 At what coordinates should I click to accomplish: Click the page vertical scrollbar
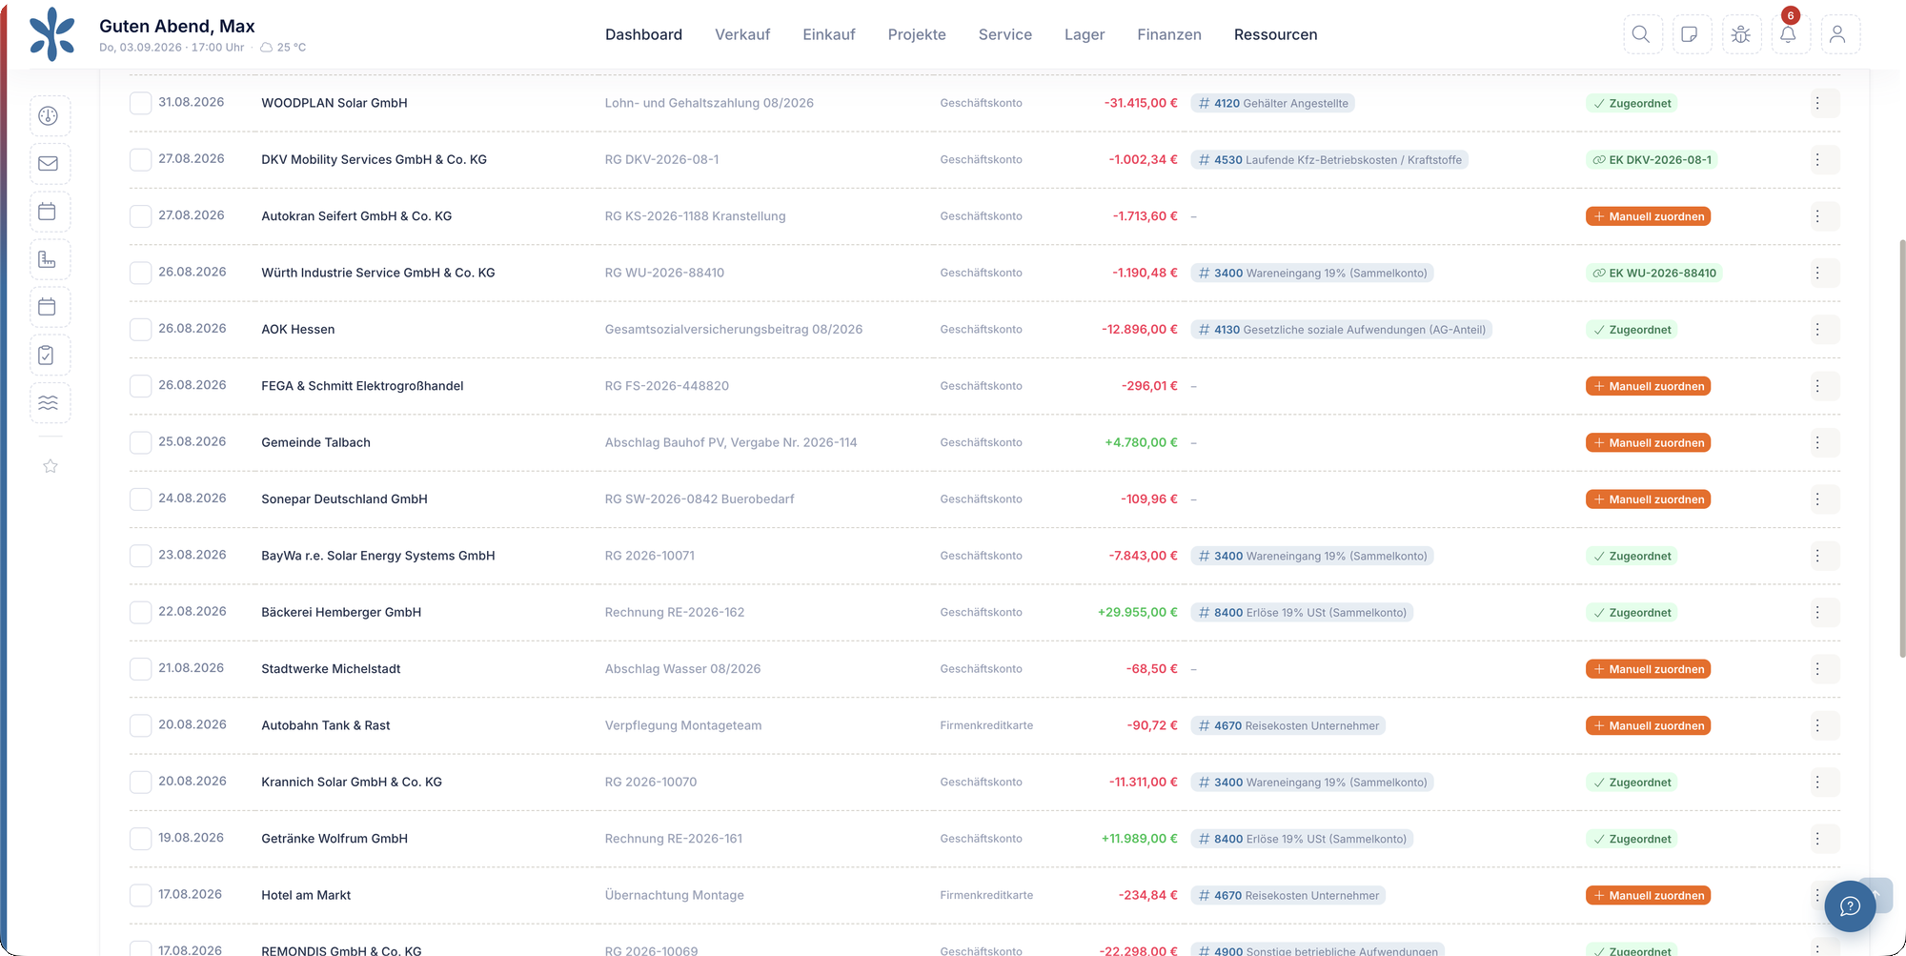pyautogui.click(x=1902, y=448)
